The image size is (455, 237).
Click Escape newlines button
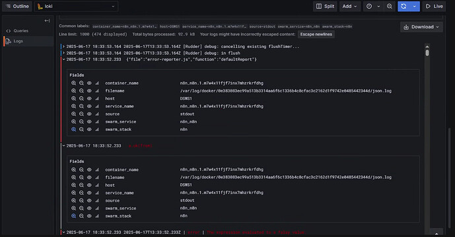tap(316, 34)
